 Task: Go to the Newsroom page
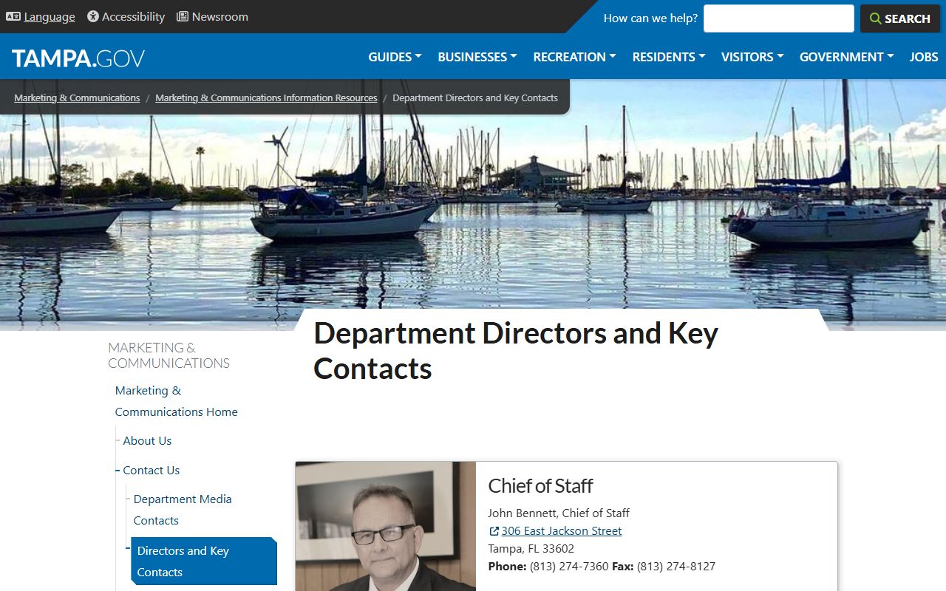tap(220, 17)
